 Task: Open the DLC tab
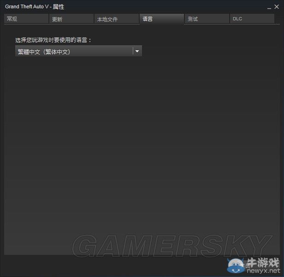(x=252, y=18)
